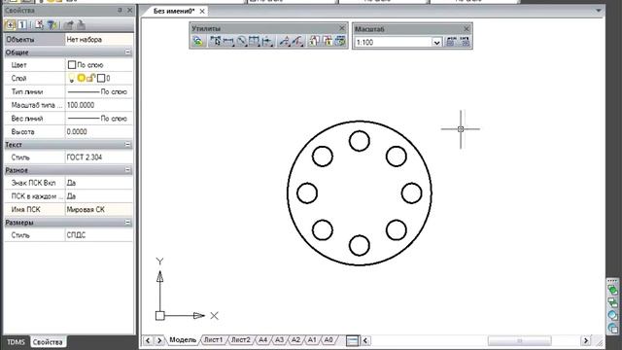Toggle layer on/off lightbulb in Слой row
The image size is (622, 350).
click(71, 79)
